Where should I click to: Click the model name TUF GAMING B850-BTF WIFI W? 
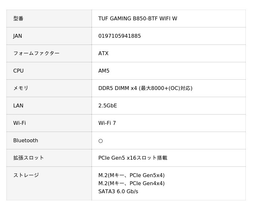(138, 19)
